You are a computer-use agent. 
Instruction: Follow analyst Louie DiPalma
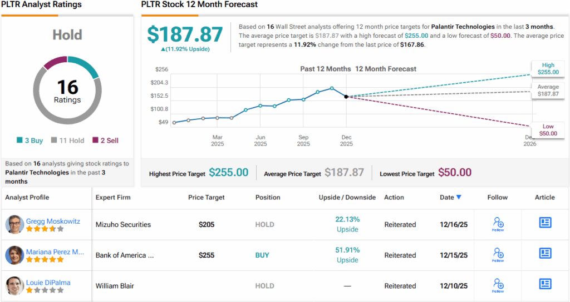click(498, 285)
